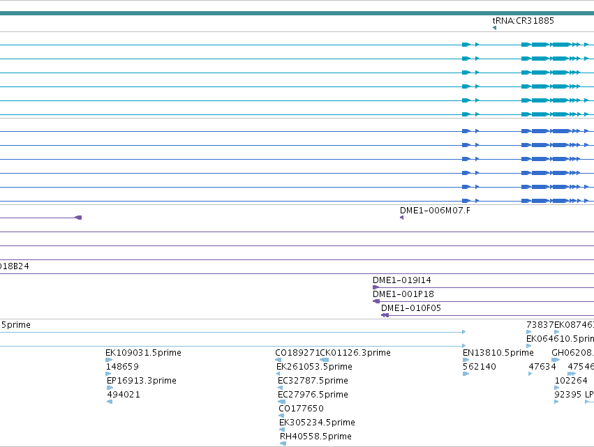
Task: Select the DME1-010F05 clone label
Action: [411, 308]
